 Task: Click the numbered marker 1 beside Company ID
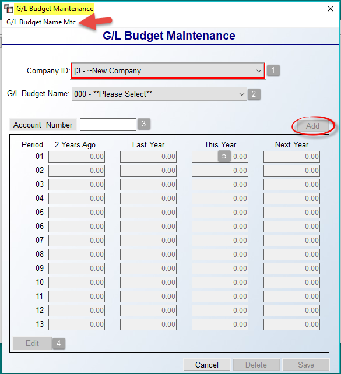click(273, 70)
